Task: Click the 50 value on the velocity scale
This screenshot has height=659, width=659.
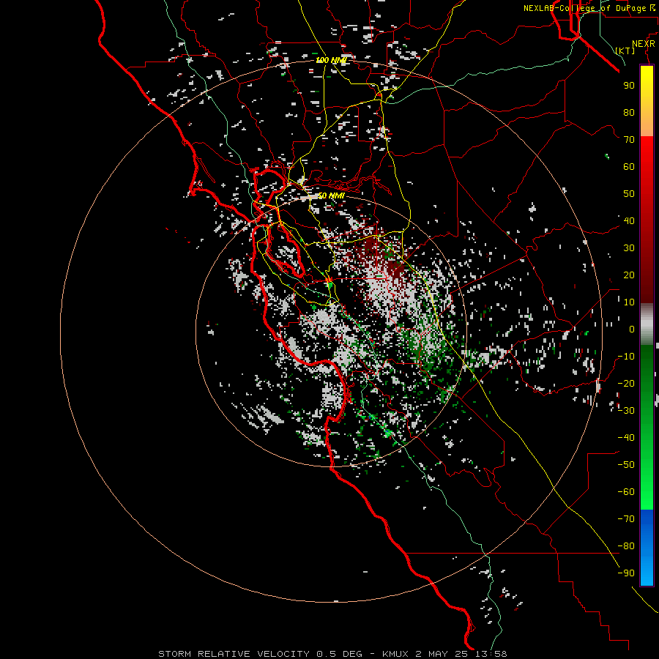Action: (x=629, y=194)
